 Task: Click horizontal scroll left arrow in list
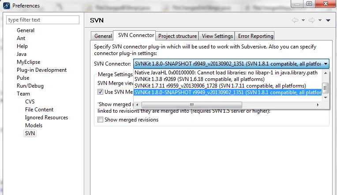137,105
